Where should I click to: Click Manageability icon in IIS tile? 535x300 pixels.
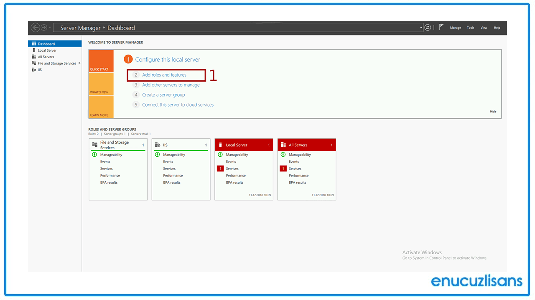[157, 155]
